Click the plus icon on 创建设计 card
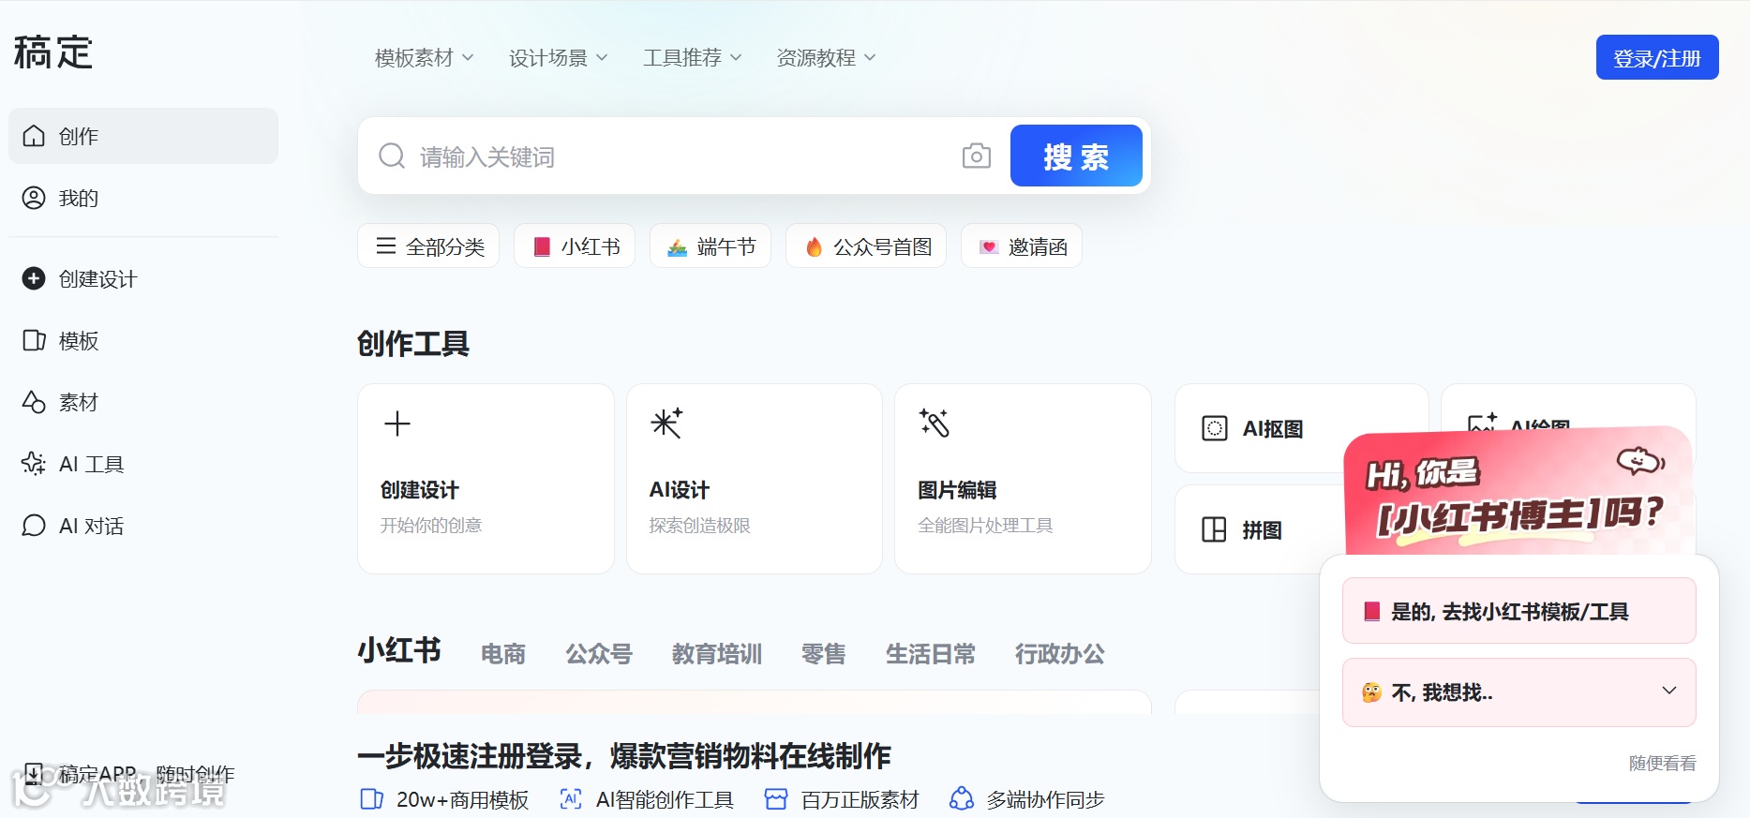This screenshot has width=1750, height=818. tap(397, 424)
